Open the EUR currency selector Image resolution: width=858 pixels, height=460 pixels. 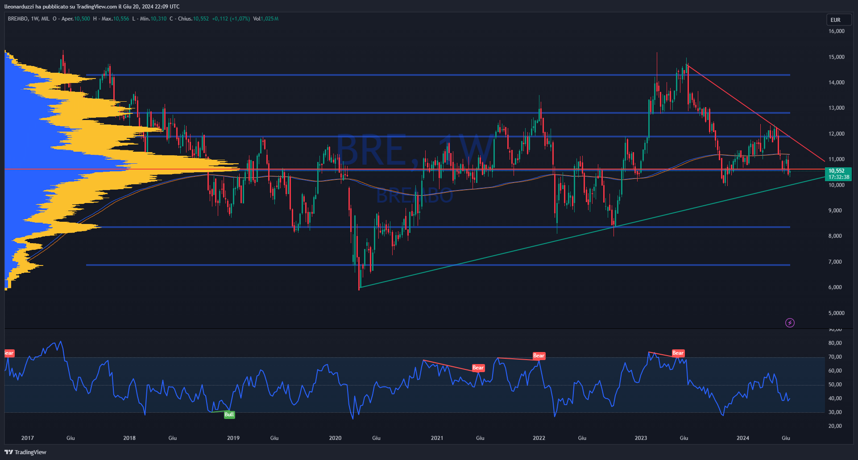(839, 20)
